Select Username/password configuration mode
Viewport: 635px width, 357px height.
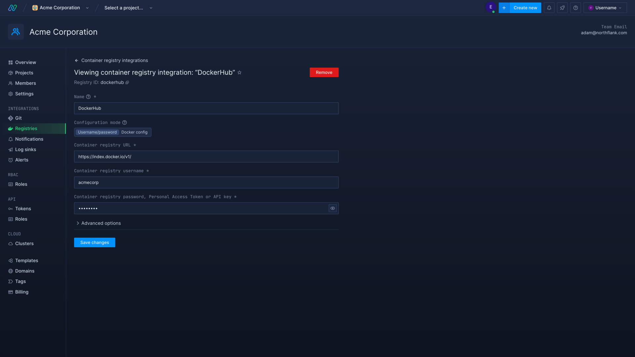pyautogui.click(x=97, y=132)
